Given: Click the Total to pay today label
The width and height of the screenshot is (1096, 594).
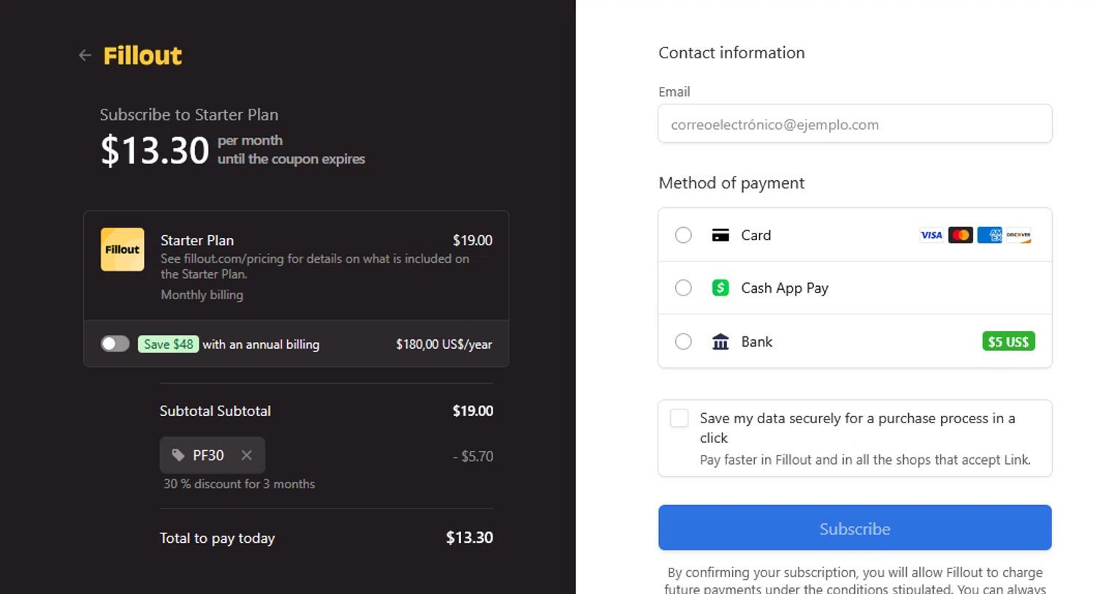Looking at the screenshot, I should pyautogui.click(x=217, y=539).
